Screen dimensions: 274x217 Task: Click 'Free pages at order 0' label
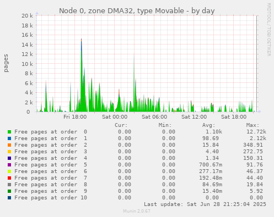(51, 132)
